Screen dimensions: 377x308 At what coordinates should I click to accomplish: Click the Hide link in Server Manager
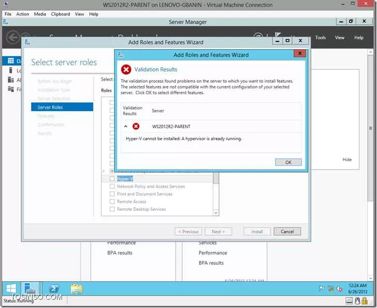click(347, 160)
